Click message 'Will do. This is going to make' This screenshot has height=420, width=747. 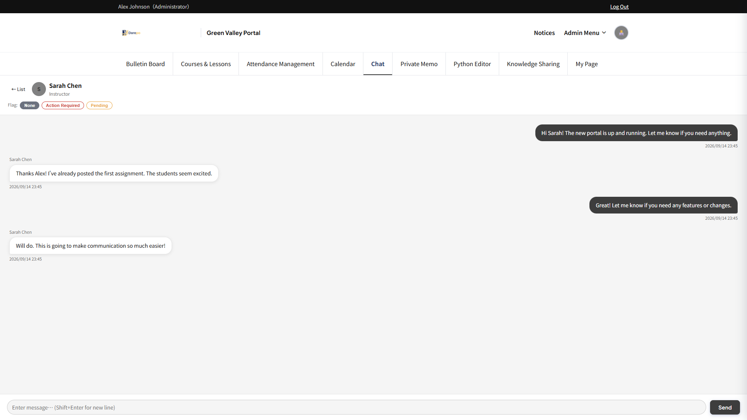91,246
